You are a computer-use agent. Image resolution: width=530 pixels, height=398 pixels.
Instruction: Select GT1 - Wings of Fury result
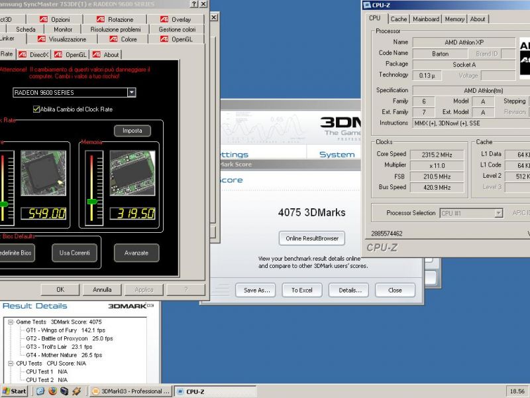point(66,330)
